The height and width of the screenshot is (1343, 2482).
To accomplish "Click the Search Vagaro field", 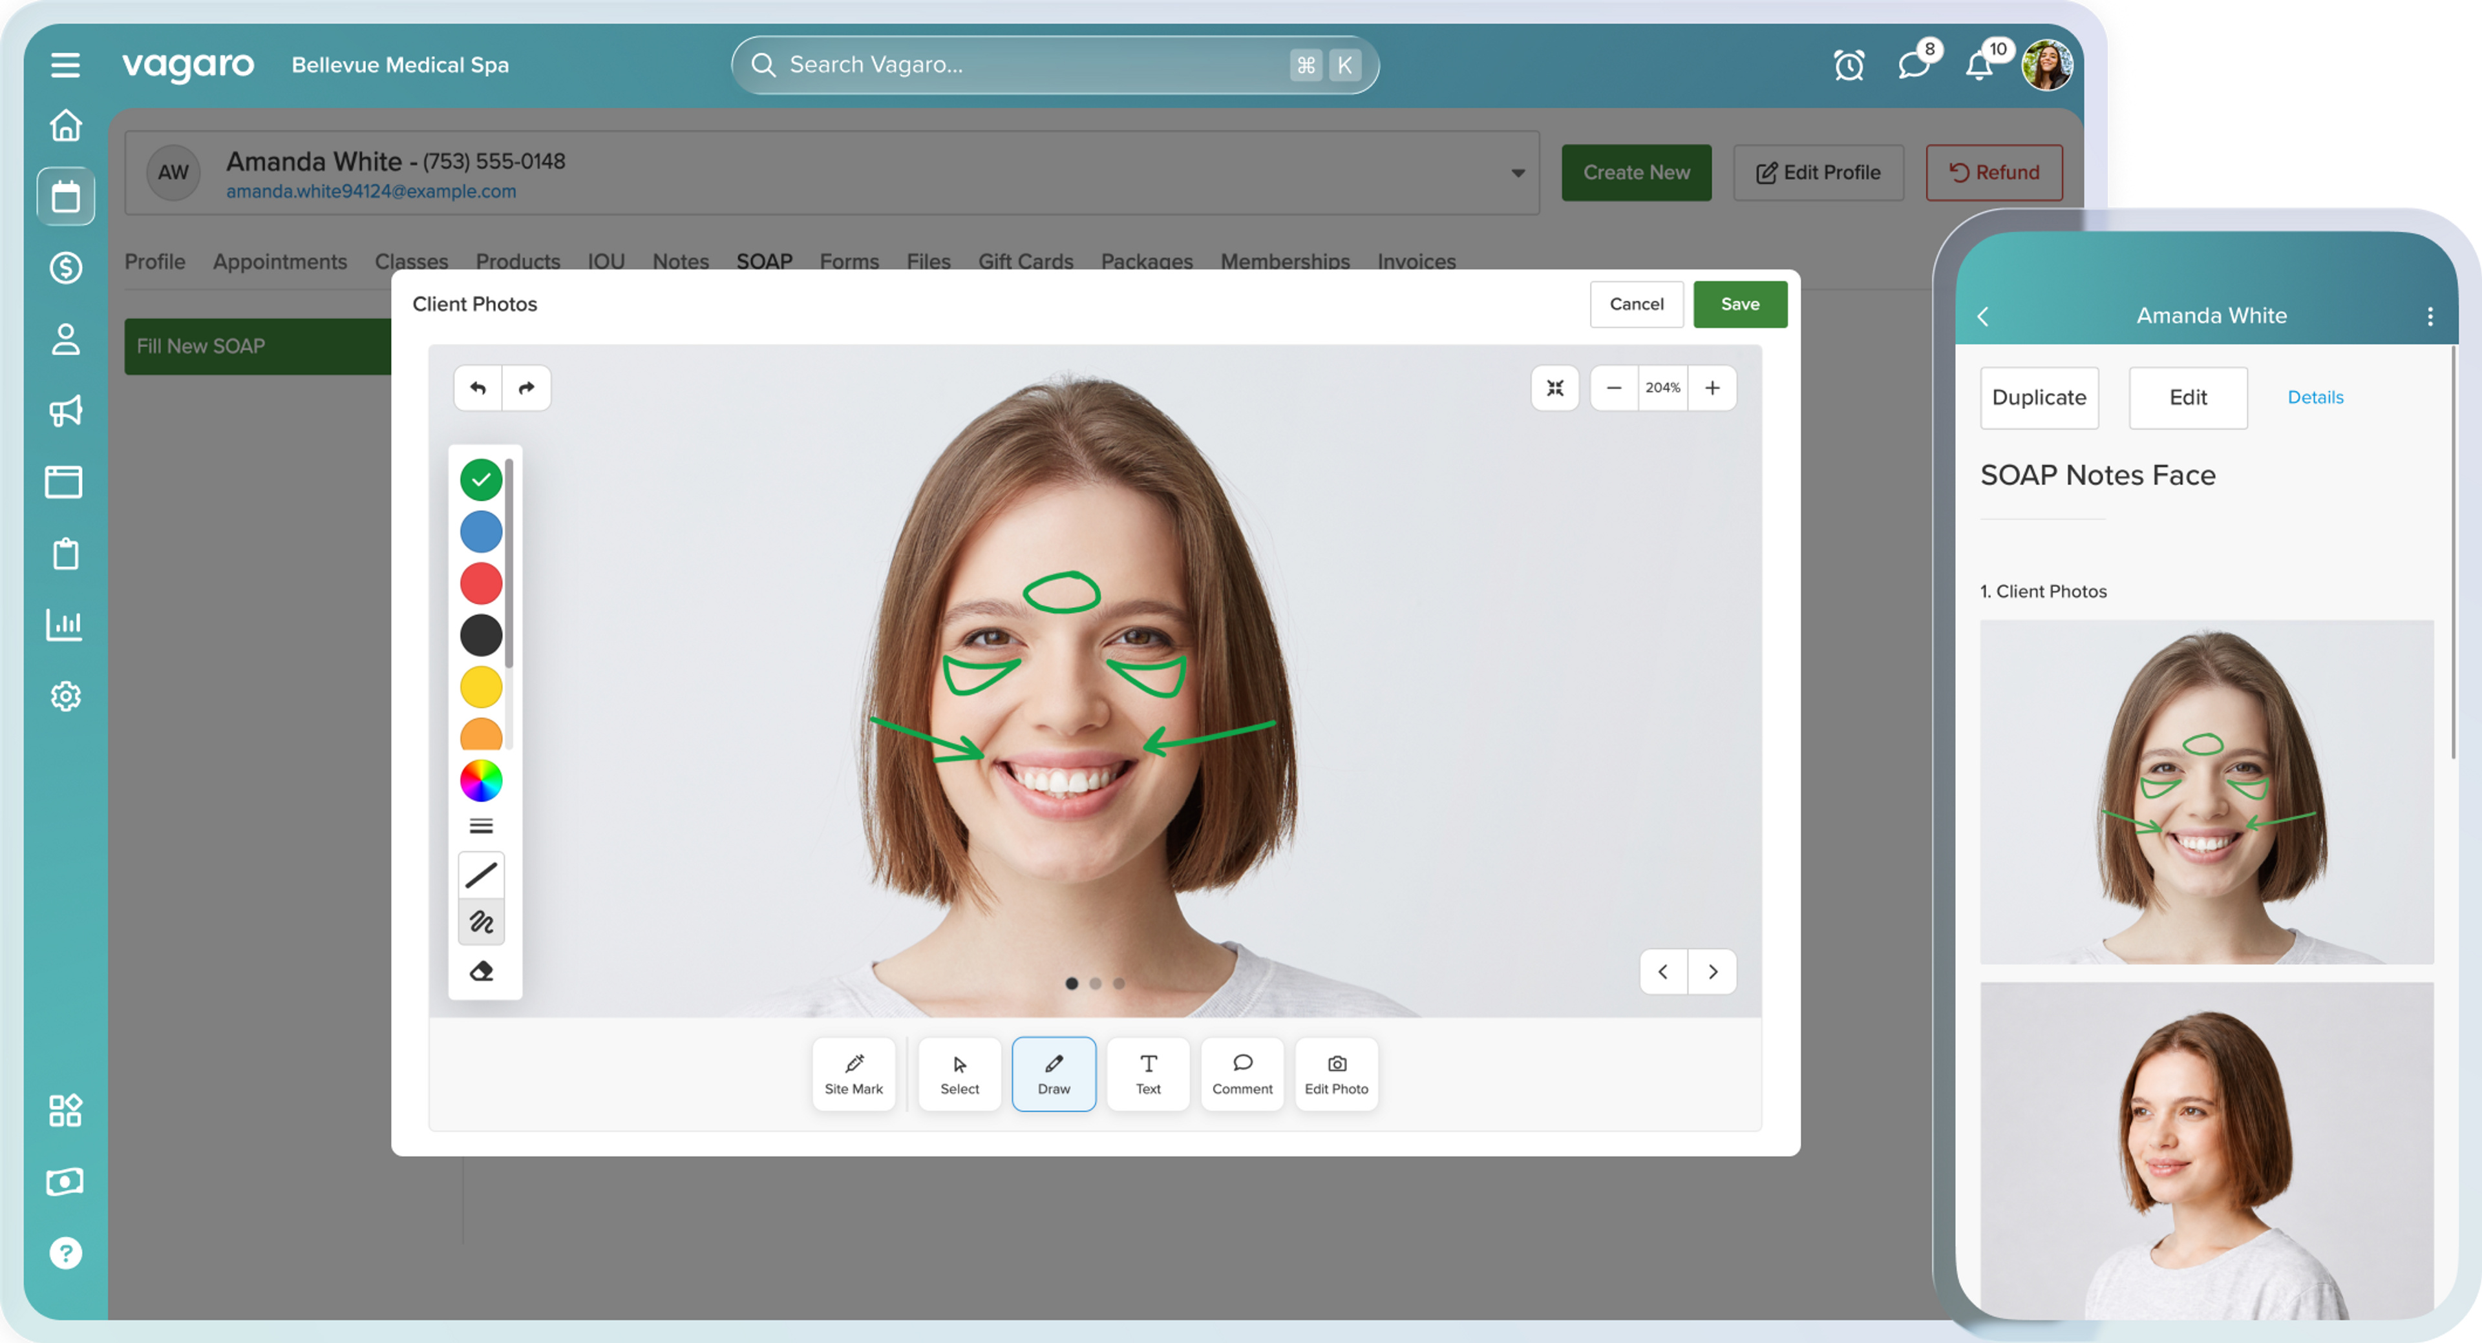I will [x=1055, y=65].
